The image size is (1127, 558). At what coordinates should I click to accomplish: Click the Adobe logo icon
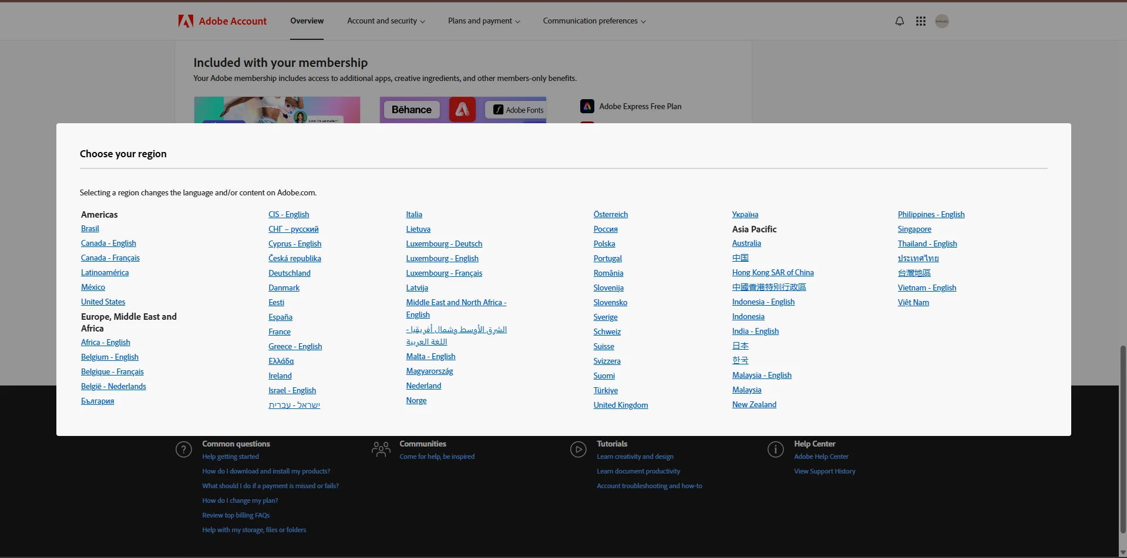coord(186,21)
